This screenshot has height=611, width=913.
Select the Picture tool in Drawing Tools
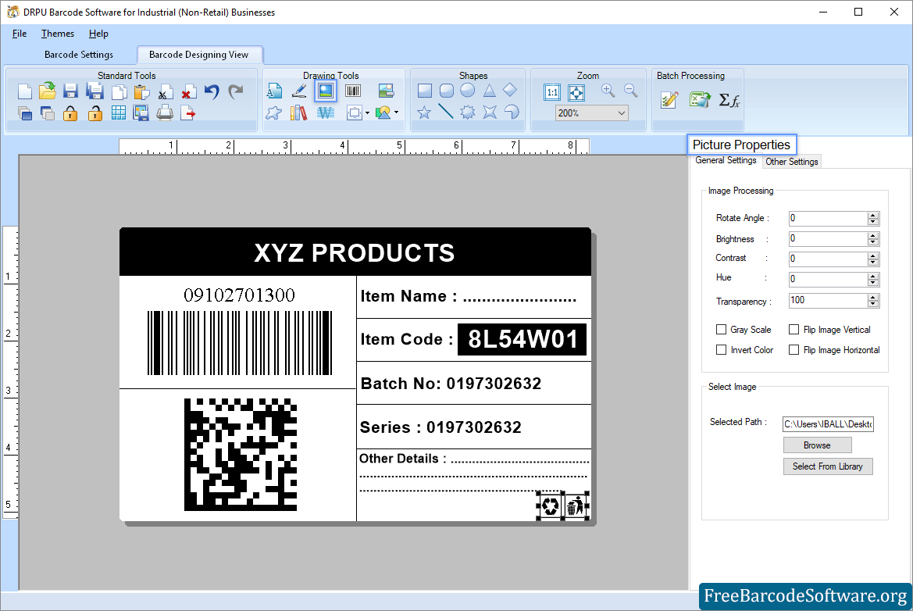[326, 91]
